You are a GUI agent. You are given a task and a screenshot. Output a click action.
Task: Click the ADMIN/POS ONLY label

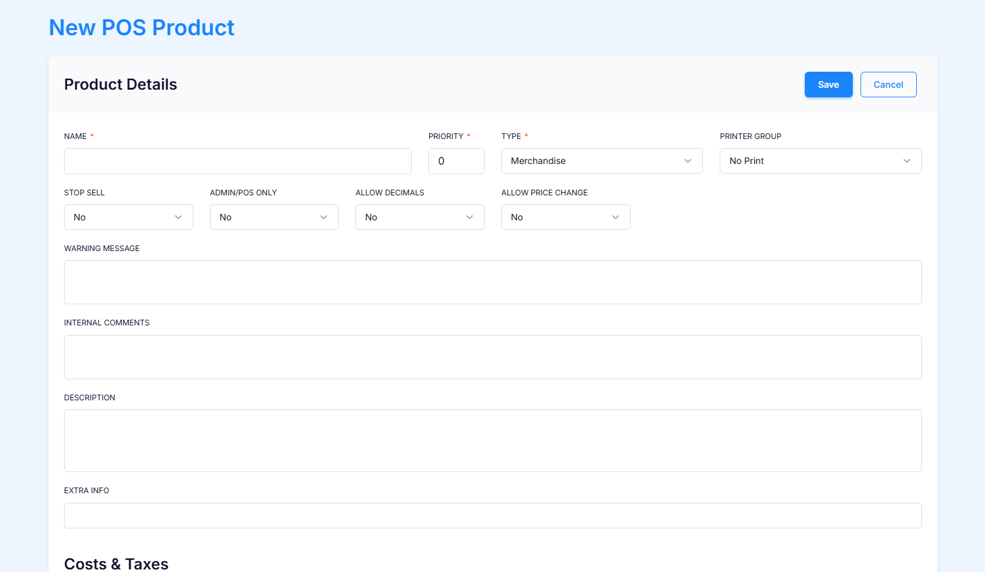click(243, 193)
